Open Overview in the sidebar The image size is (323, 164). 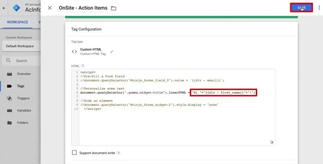[x=24, y=74]
